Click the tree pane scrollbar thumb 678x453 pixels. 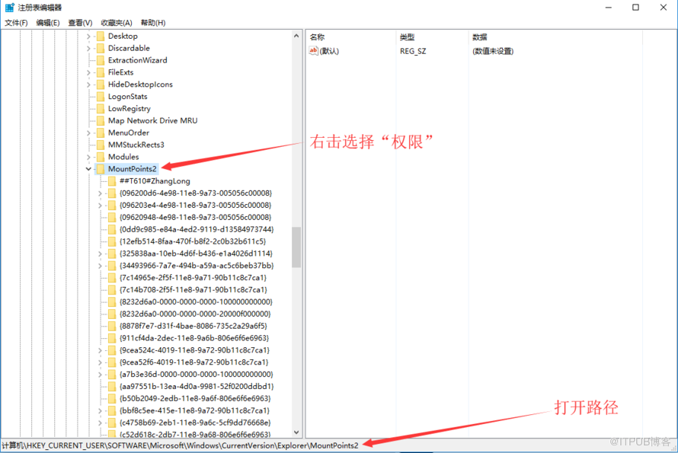(296, 247)
